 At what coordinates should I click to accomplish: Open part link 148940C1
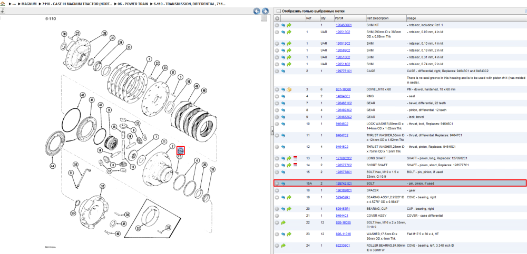click(x=343, y=96)
